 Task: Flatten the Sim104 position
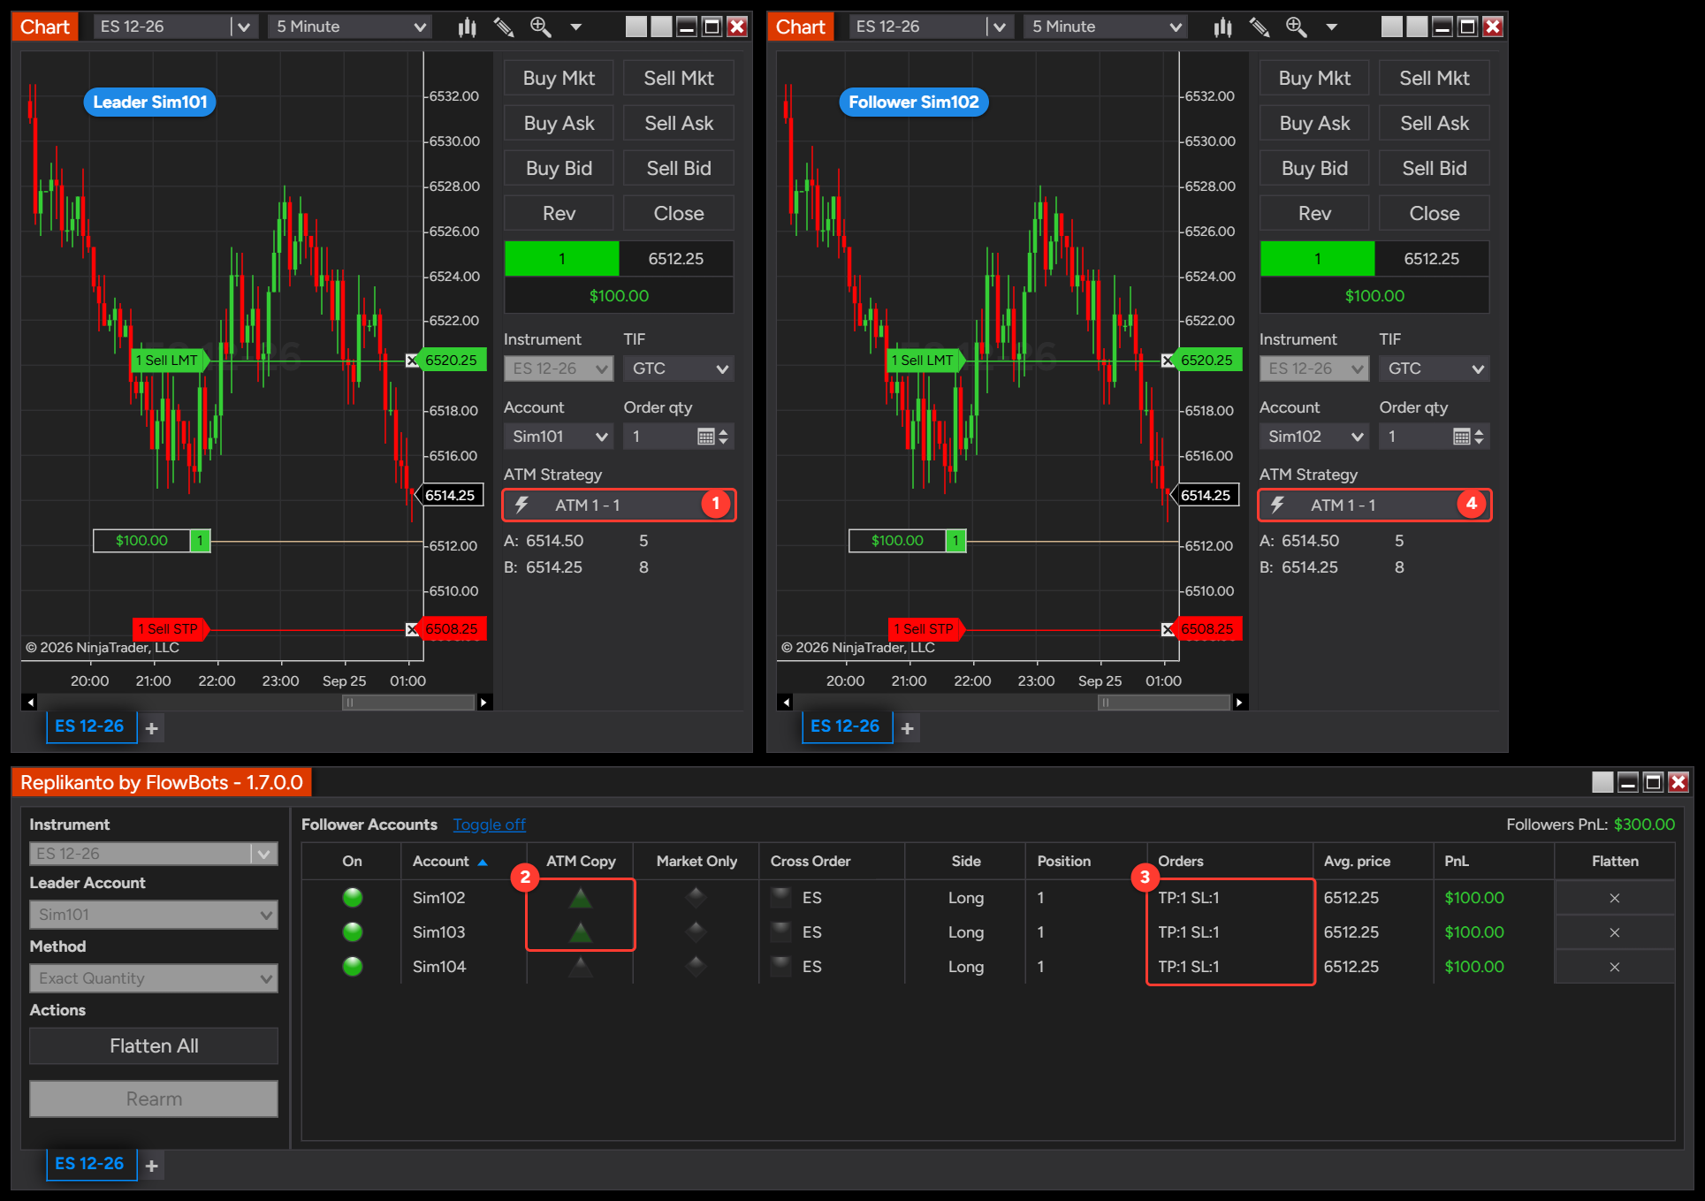[1615, 967]
